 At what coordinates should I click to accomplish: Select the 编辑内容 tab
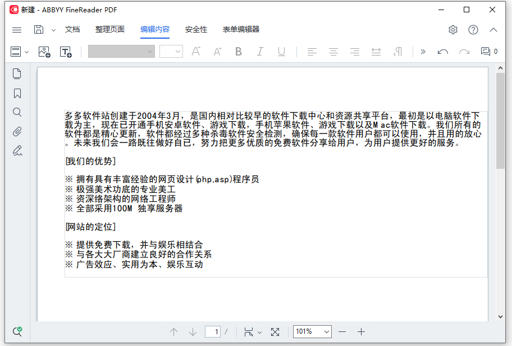pos(155,29)
